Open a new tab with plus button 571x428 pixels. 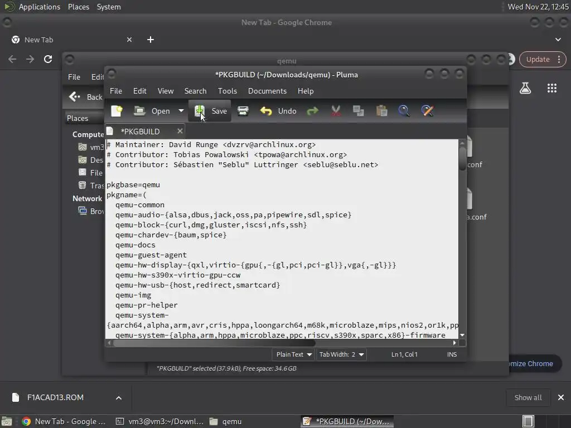point(151,40)
